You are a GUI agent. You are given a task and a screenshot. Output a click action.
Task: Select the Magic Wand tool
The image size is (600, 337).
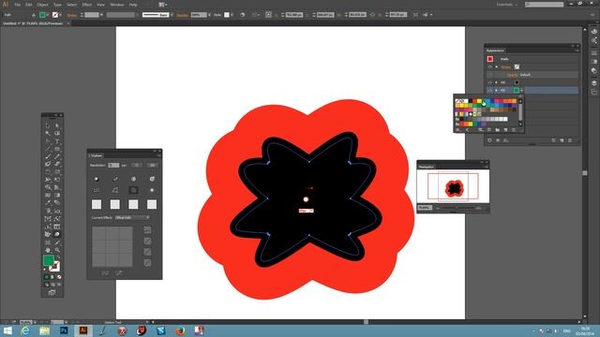coord(48,133)
